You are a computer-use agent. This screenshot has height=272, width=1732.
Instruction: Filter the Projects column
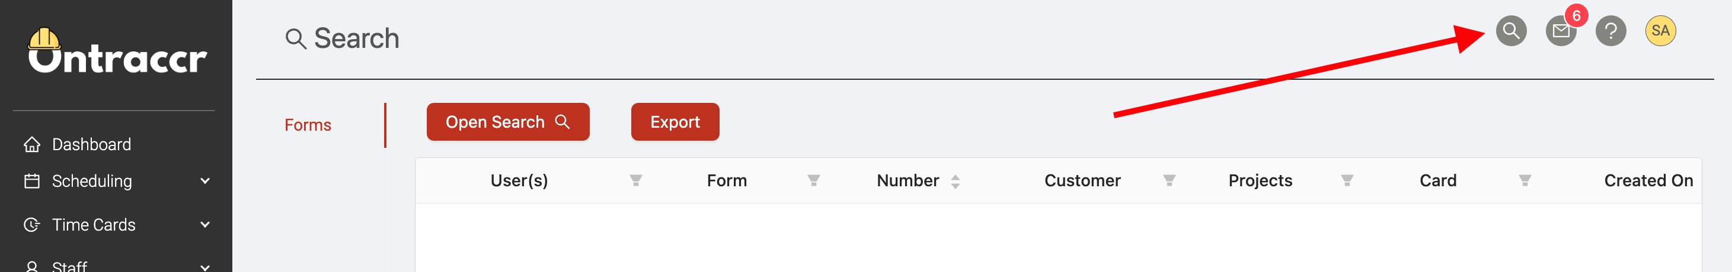tap(1347, 180)
